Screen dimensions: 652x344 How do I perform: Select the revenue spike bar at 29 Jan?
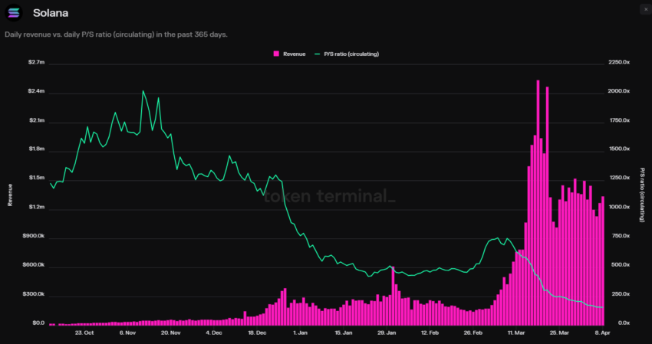(393, 296)
